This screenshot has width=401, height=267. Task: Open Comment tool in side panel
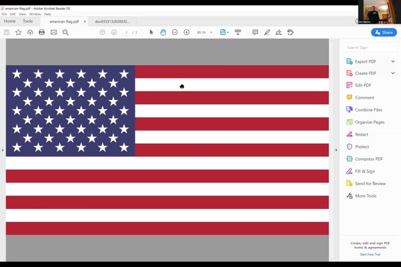(x=360, y=98)
